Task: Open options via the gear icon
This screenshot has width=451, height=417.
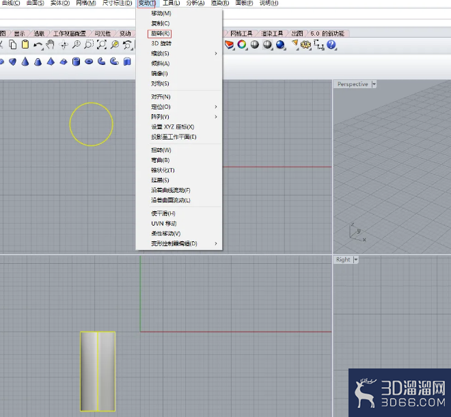Action: [x=305, y=45]
